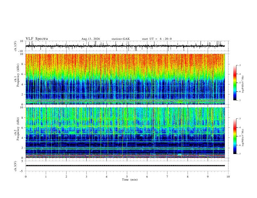Click the ch.1 color bar "log(PSD)" label
This screenshot has width=257, height=198.
click(x=243, y=84)
